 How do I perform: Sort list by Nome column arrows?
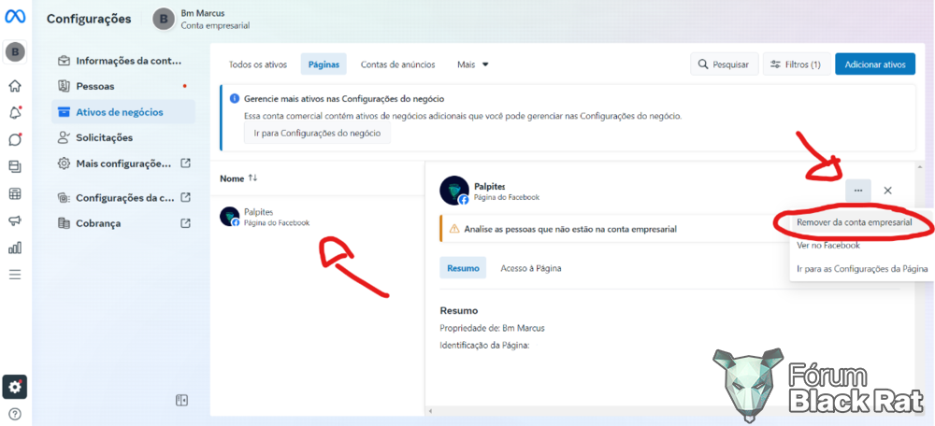[252, 178]
